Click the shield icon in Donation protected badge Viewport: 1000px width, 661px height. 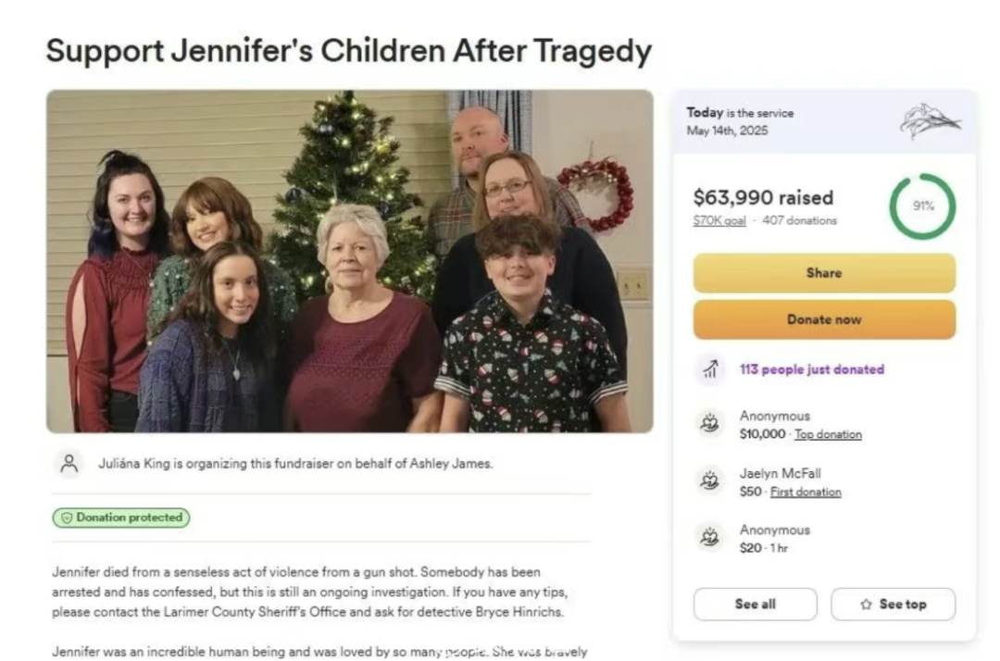(67, 518)
